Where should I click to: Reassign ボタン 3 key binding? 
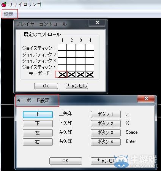tap(106, 133)
